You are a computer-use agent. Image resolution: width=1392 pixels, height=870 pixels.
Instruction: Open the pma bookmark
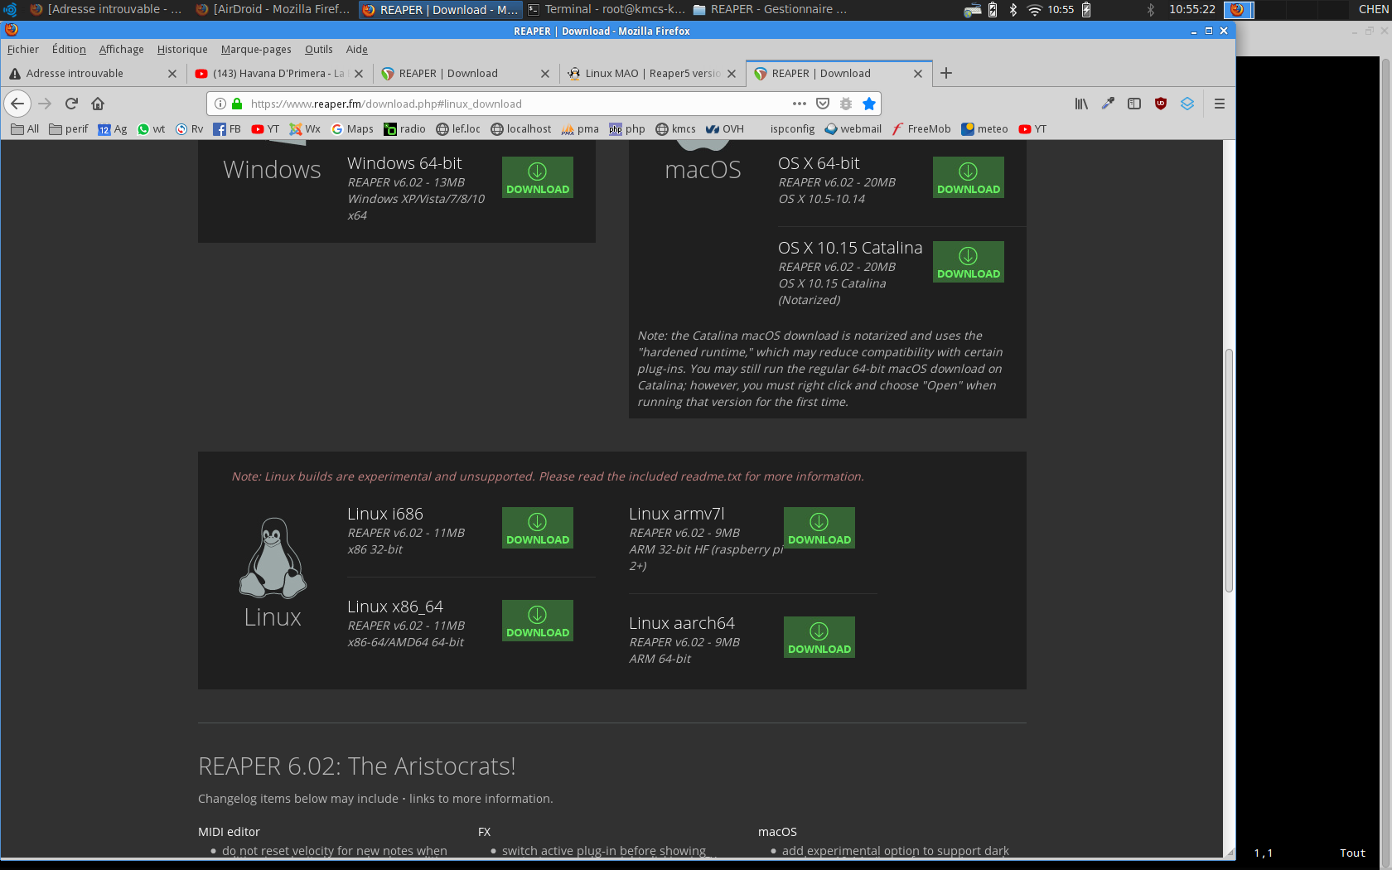(x=580, y=129)
